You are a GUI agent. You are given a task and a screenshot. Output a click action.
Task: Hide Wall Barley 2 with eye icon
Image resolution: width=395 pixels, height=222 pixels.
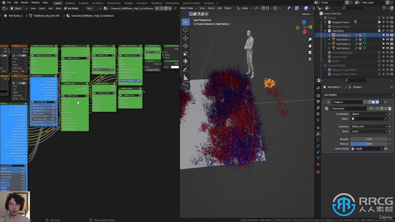point(388,39)
